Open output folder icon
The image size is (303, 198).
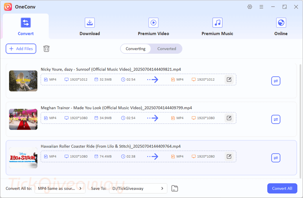175,189
